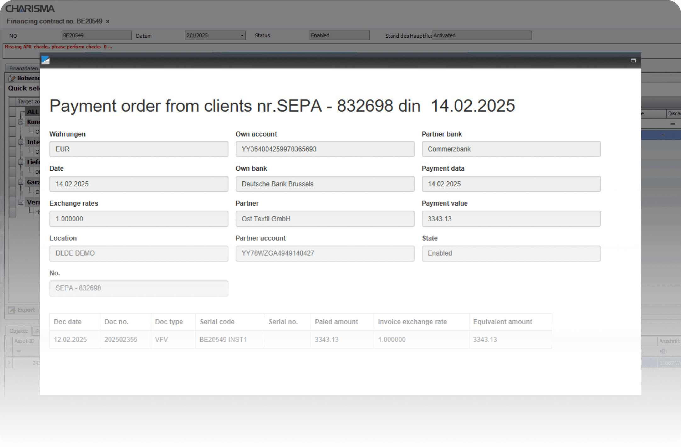The width and height of the screenshot is (681, 447).
Task: Collapse the Kun... tree node
Action: [x=21, y=122]
